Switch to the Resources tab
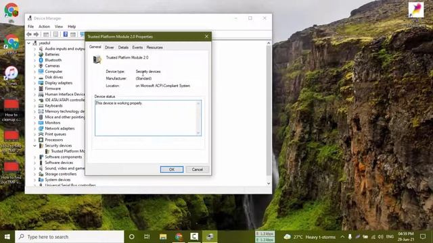The width and height of the screenshot is (433, 243). click(154, 47)
